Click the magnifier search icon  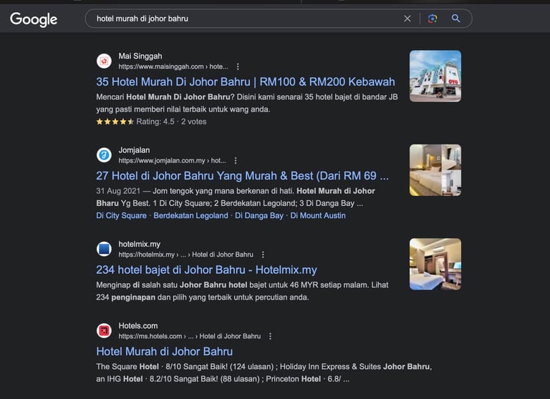coord(455,19)
